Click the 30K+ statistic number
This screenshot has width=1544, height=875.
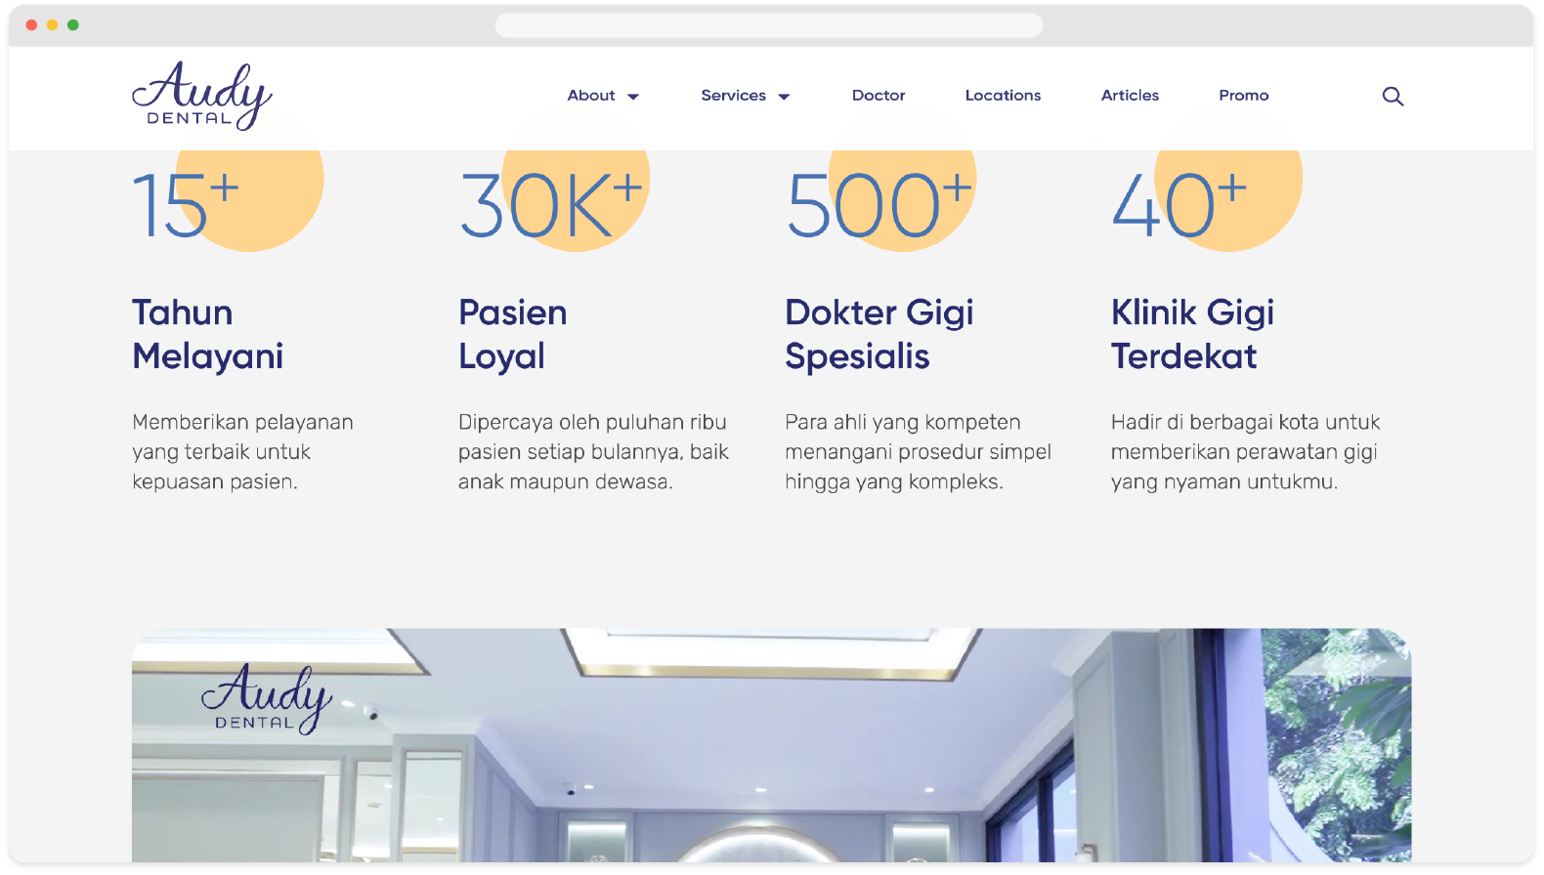point(550,206)
